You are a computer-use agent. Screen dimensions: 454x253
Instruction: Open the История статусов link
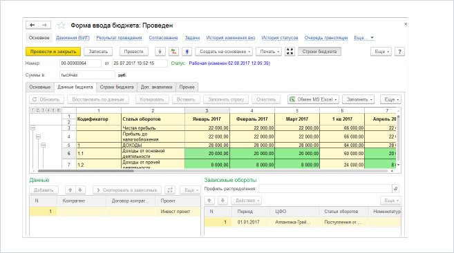280,37
